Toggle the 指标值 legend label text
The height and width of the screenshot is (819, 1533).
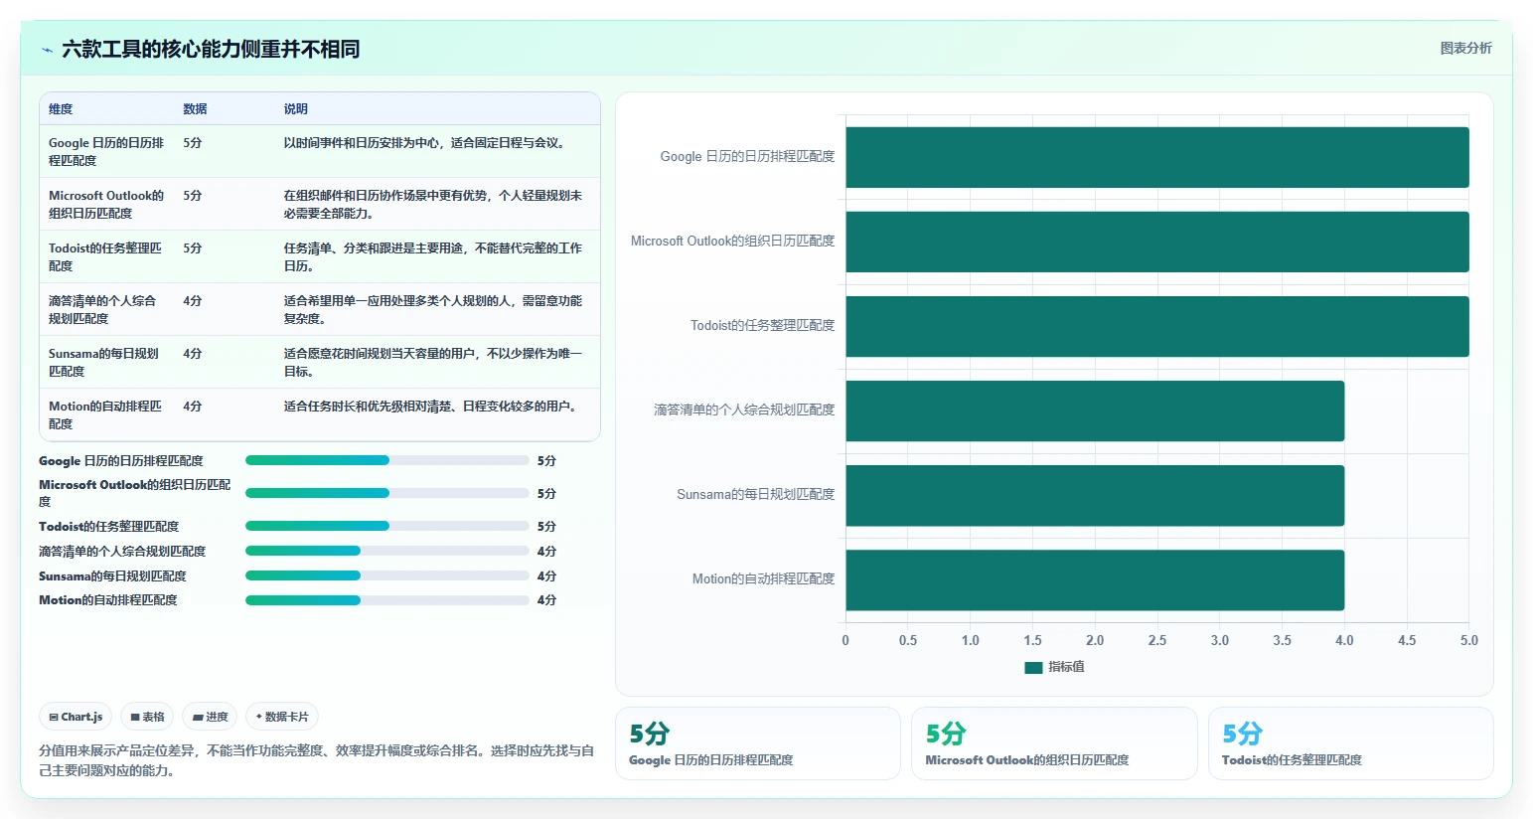coord(1066,667)
